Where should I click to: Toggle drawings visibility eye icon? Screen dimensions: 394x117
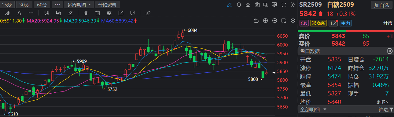coord(86,13)
